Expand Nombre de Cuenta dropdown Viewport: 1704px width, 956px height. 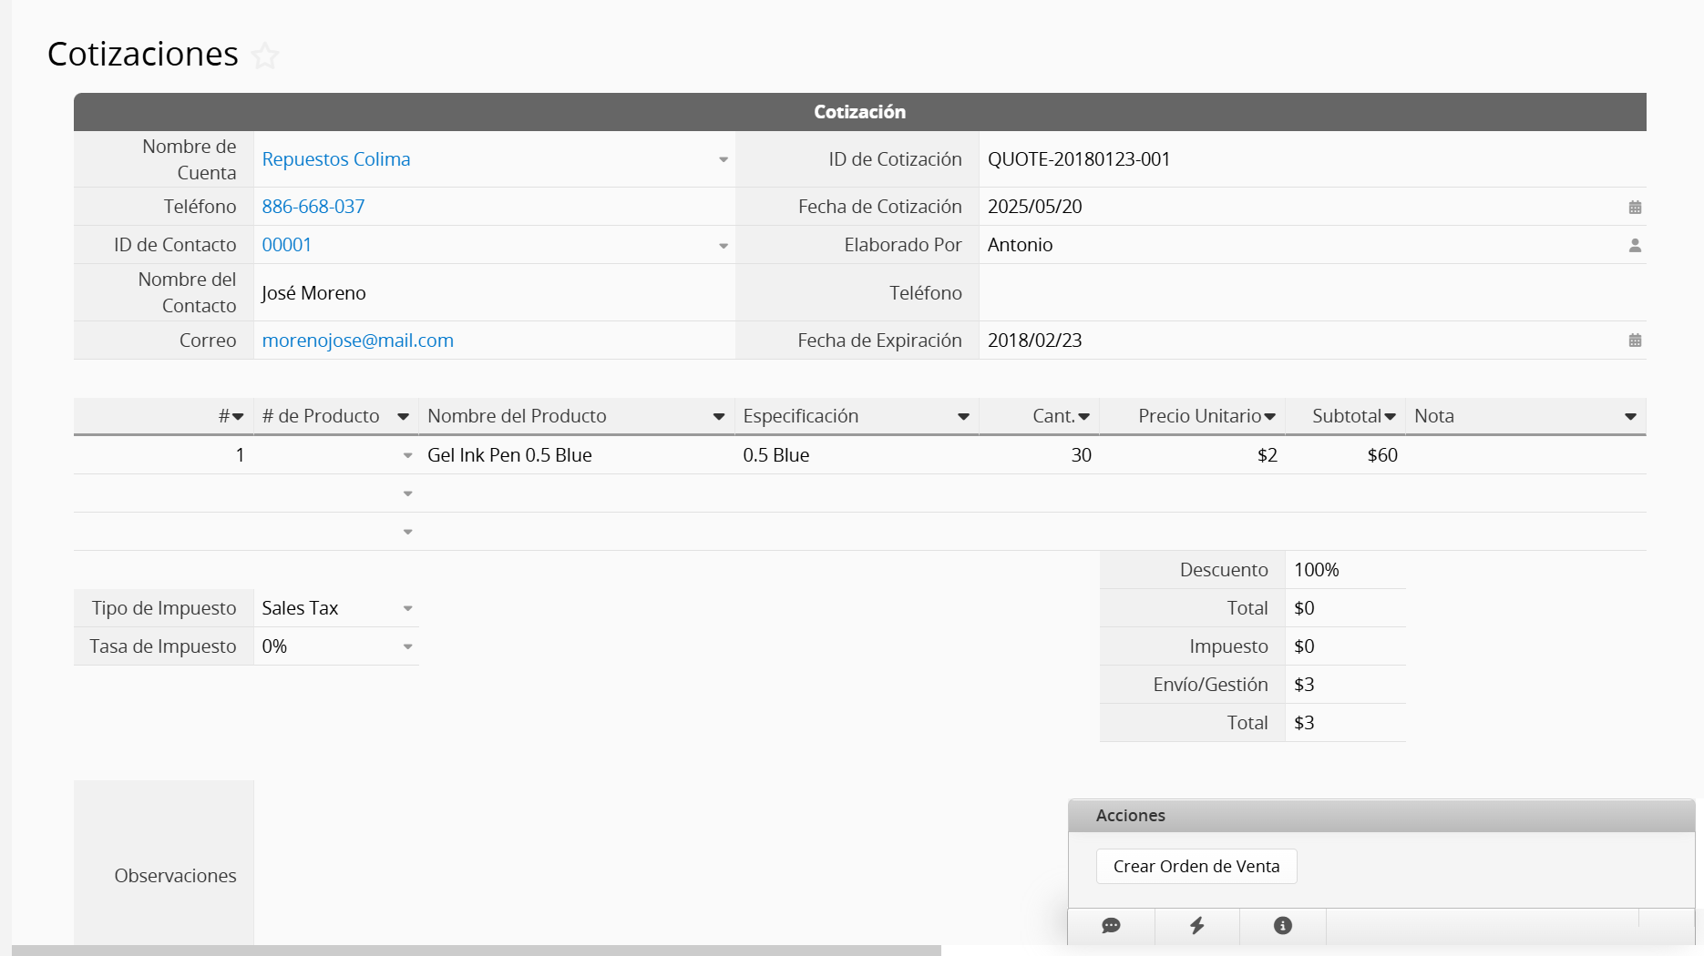(723, 160)
